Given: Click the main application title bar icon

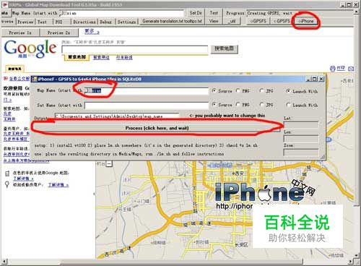Looking at the screenshot, I should [4, 4].
